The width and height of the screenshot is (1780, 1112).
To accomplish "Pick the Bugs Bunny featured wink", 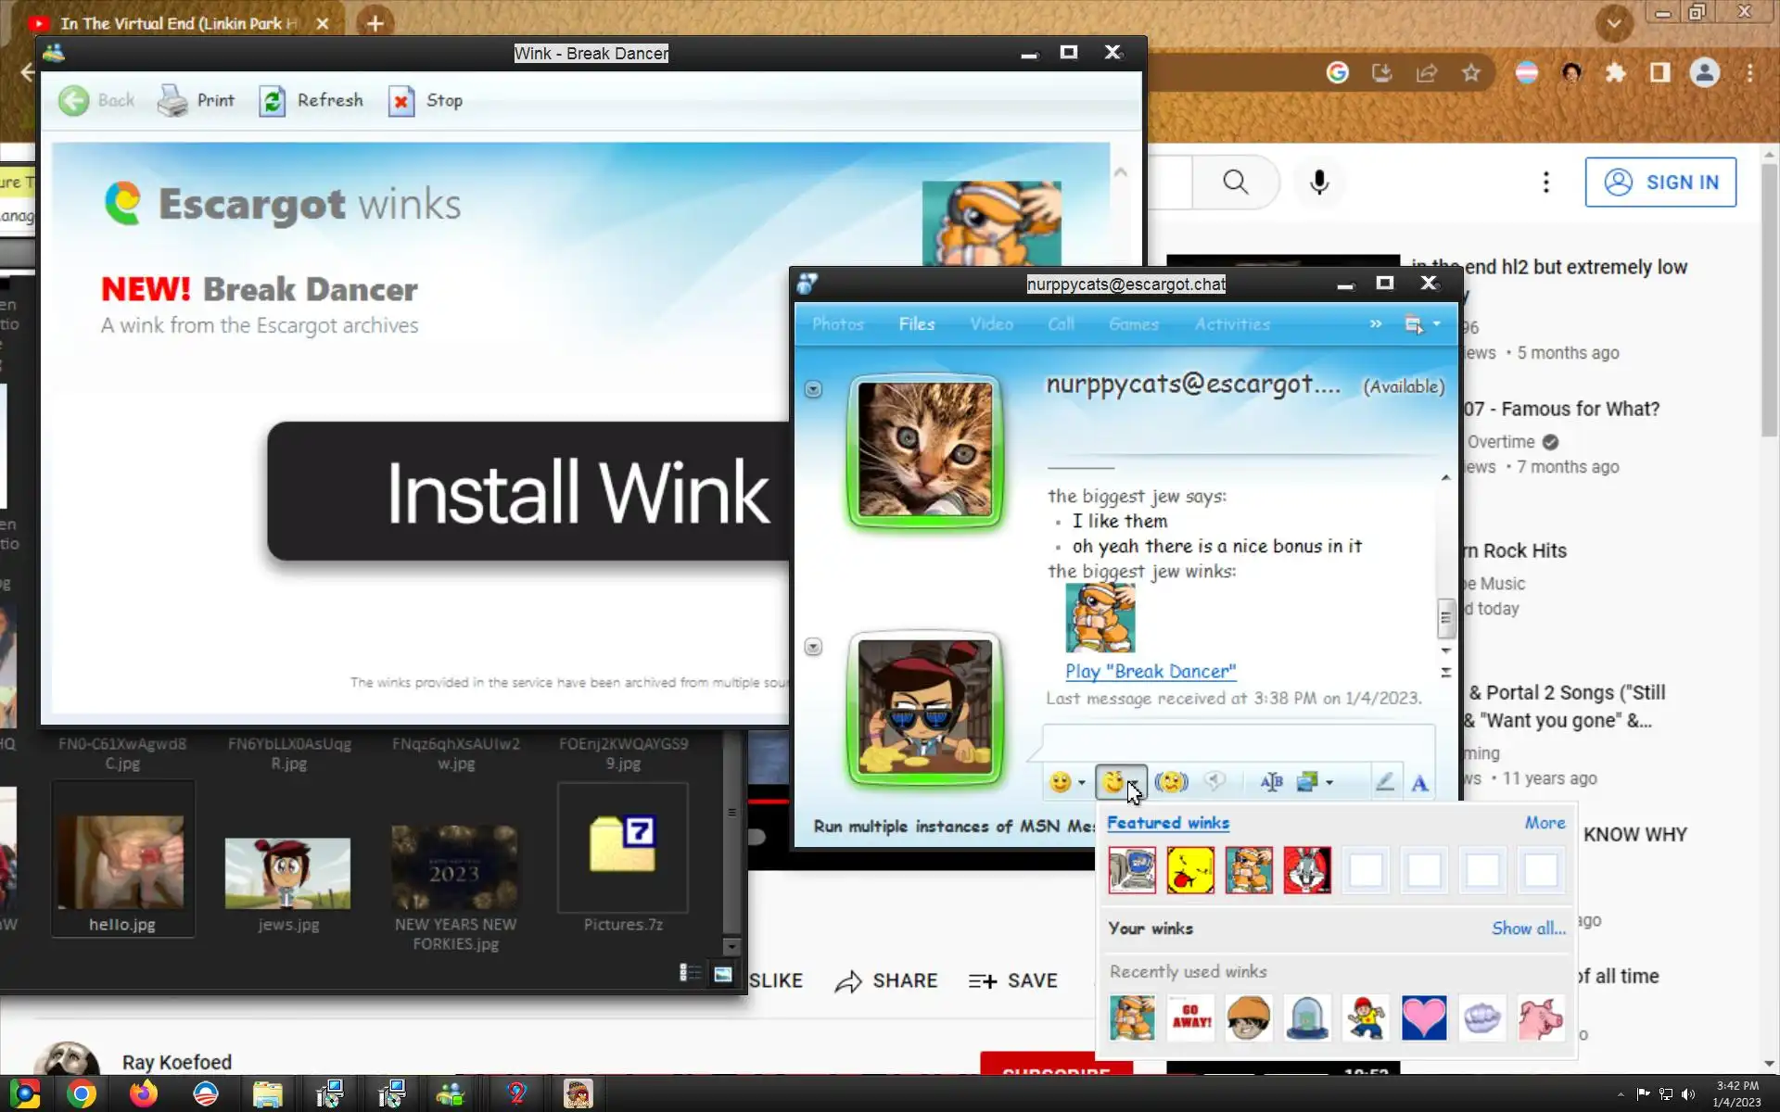I will pyautogui.click(x=1307, y=870).
